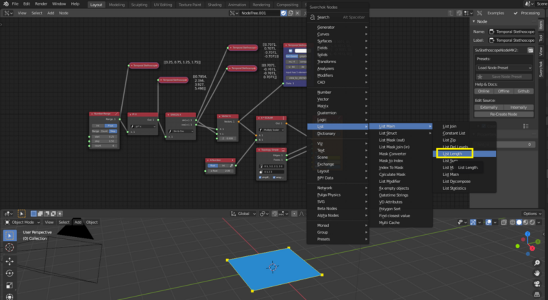Open the Load Node Preset dropdown
Screen dimensions: 548x300
[x=504, y=68]
